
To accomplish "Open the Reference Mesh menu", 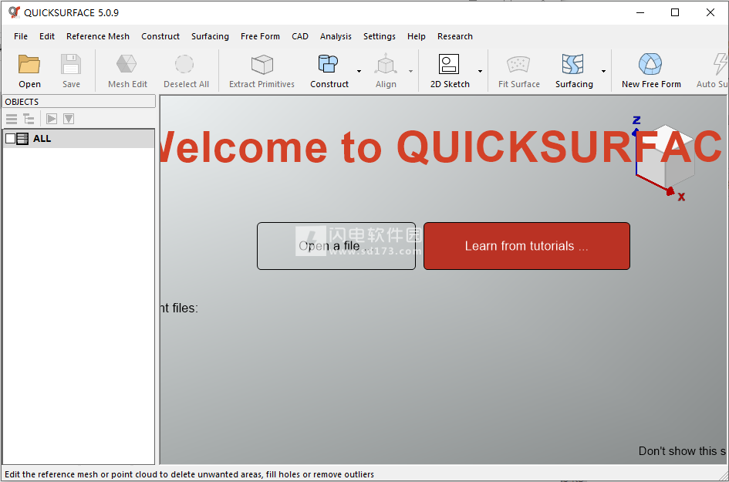I will tap(98, 36).
